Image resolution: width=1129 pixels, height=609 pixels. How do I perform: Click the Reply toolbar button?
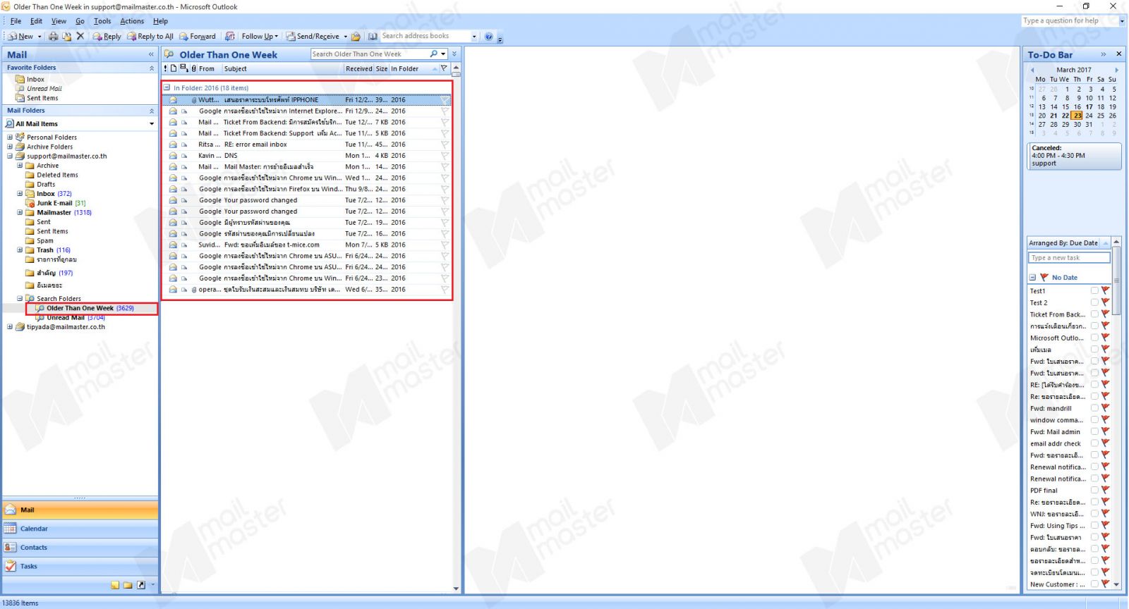tap(107, 36)
